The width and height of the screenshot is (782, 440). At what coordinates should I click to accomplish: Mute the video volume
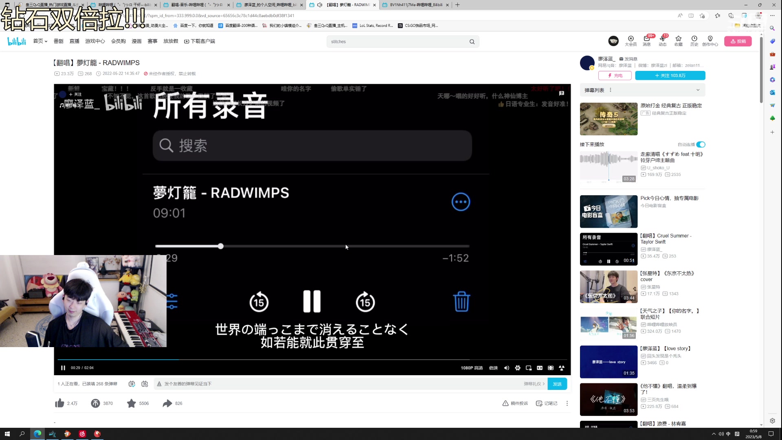[507, 367]
